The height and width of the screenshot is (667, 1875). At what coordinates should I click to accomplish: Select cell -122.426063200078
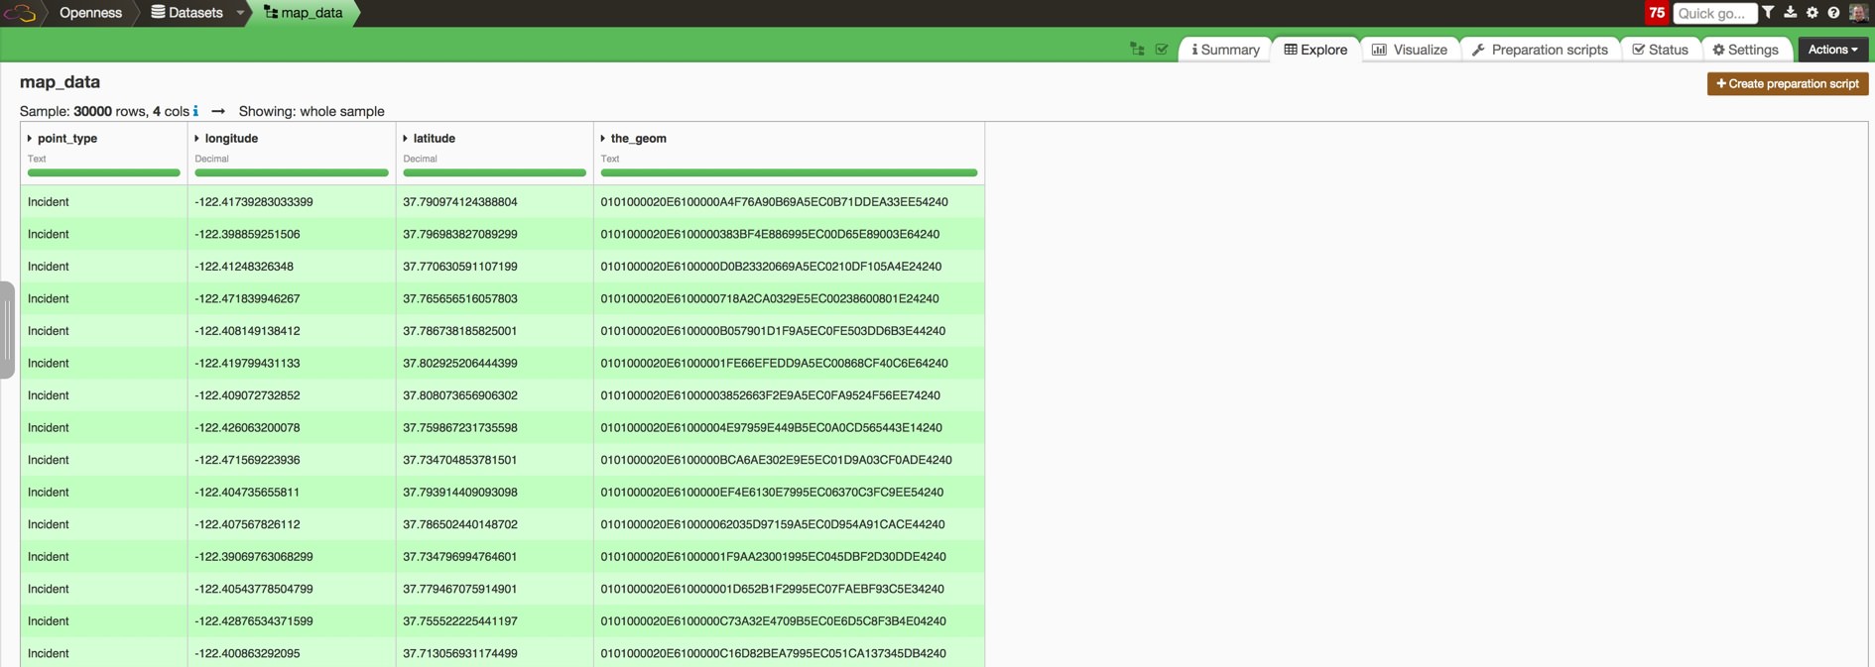[292, 428]
